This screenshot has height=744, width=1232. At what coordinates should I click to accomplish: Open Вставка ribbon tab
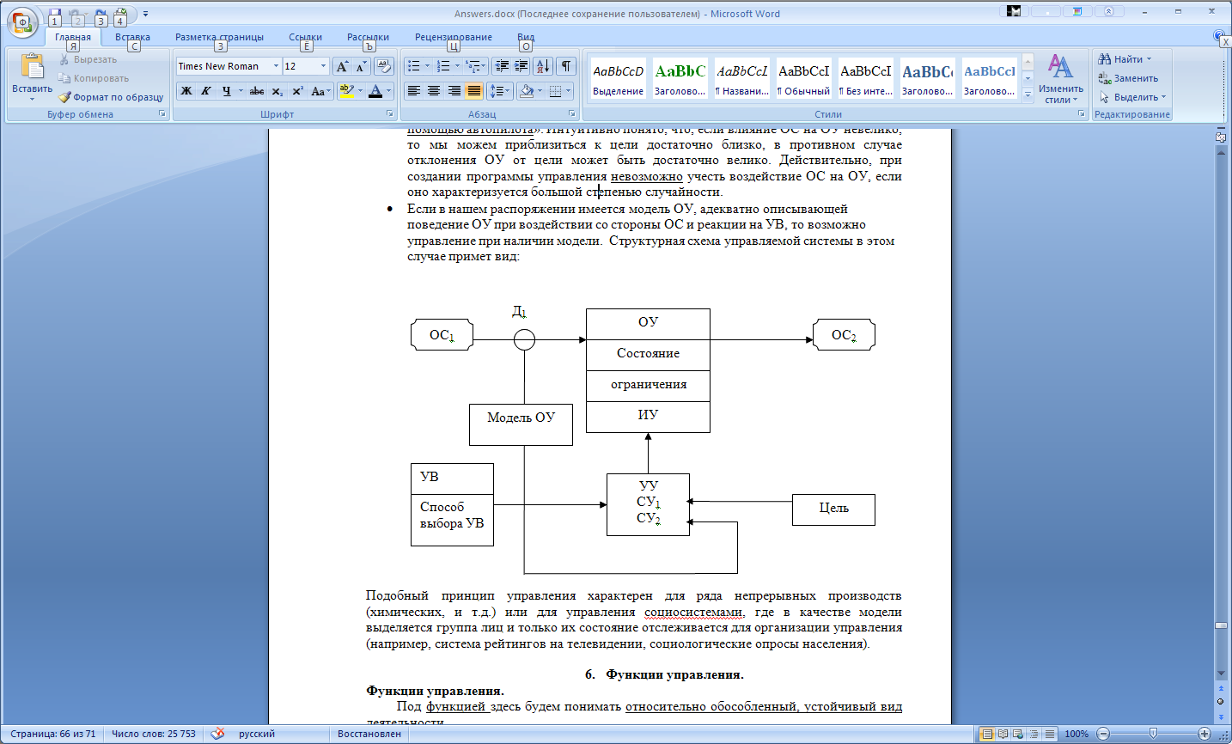point(132,37)
